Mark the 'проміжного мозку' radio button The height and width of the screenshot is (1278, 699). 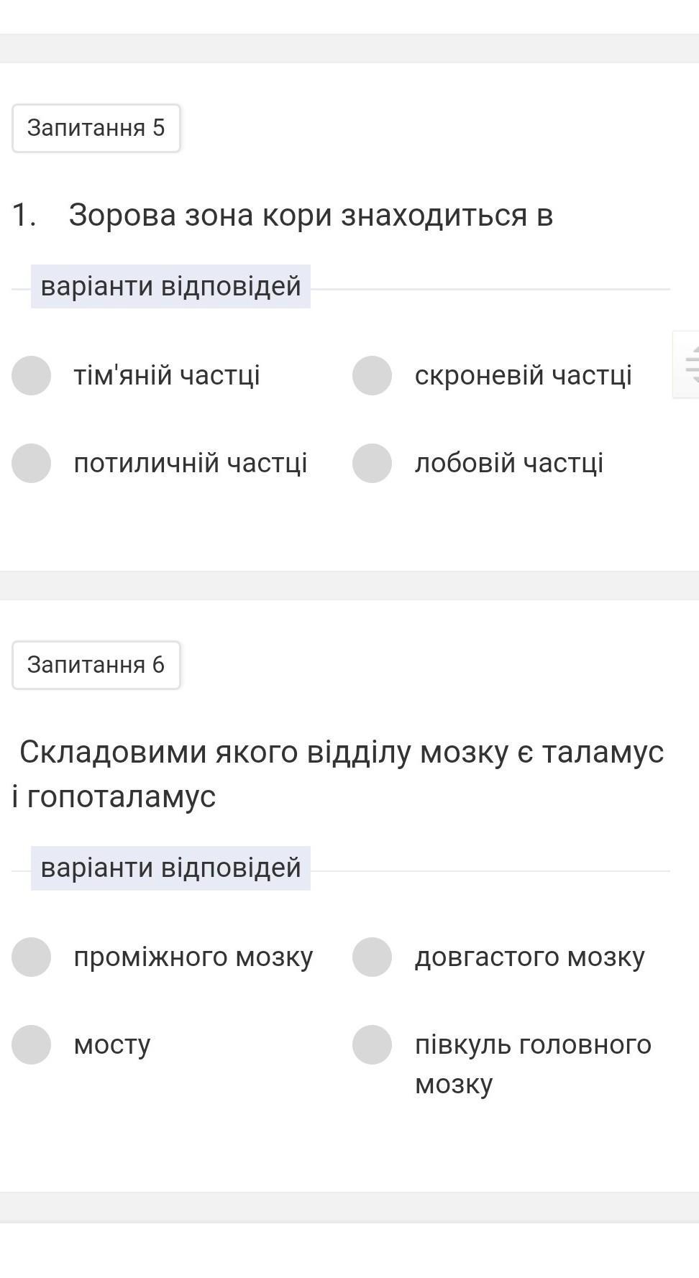[31, 957]
